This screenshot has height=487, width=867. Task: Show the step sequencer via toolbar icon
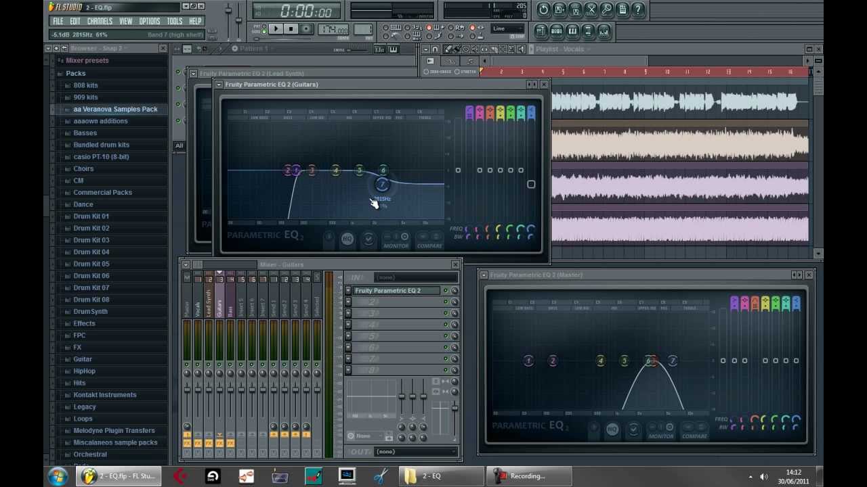[557, 31]
